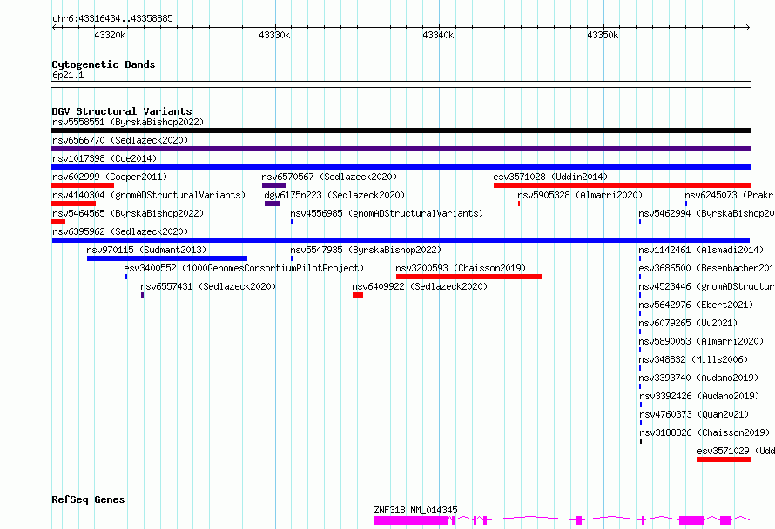Open nsv6570567 (Sedlazeck2020) label
Viewport: 775px width, 529px height.
[329, 177]
